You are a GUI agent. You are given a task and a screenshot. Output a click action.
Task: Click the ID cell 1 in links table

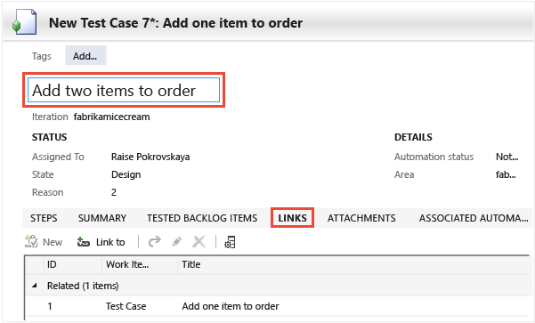(50, 306)
